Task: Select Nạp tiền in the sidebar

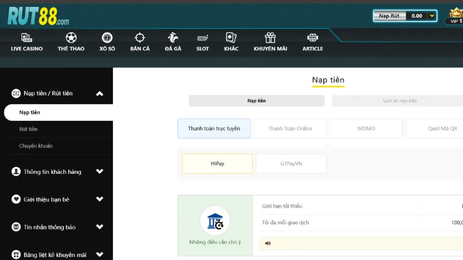Action: click(58, 112)
